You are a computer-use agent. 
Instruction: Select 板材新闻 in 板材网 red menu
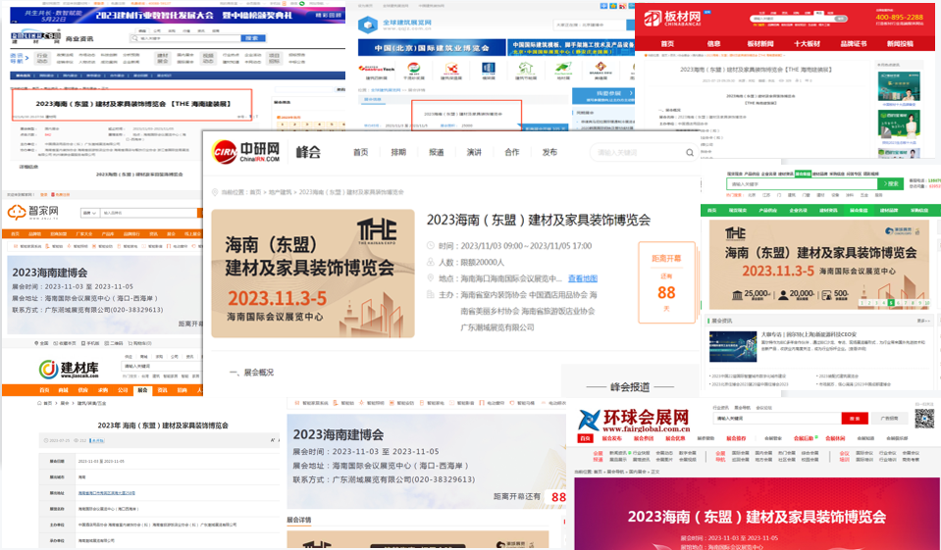pyautogui.click(x=759, y=44)
